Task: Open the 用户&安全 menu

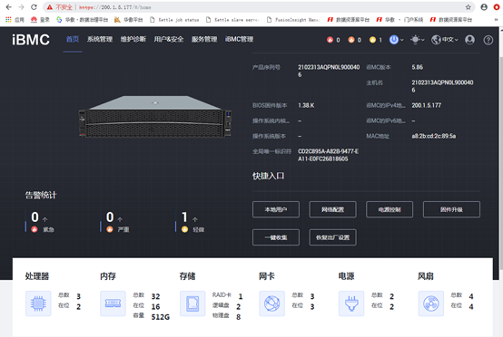Action: 169,39
